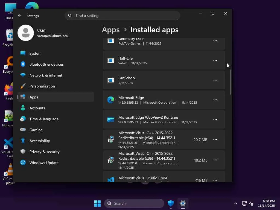Select the Personalization paintbrush icon

23,86
